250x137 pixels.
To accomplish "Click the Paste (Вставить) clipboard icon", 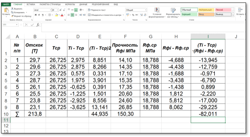I will [x=6, y=11].
